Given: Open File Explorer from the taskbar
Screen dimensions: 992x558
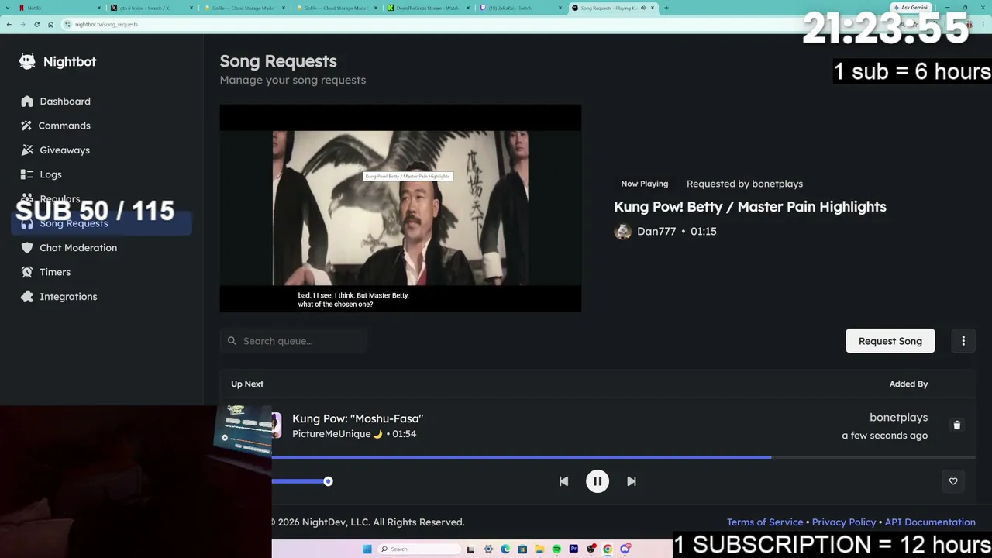Looking at the screenshot, I should (x=539, y=549).
